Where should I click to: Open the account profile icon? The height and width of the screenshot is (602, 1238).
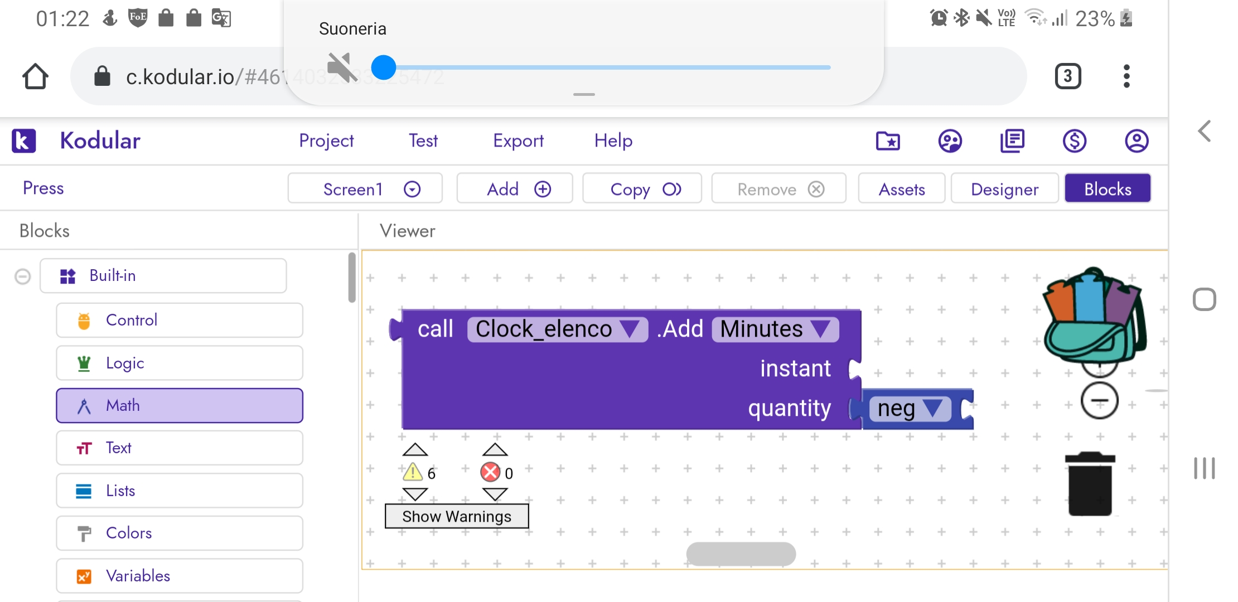point(1136,141)
